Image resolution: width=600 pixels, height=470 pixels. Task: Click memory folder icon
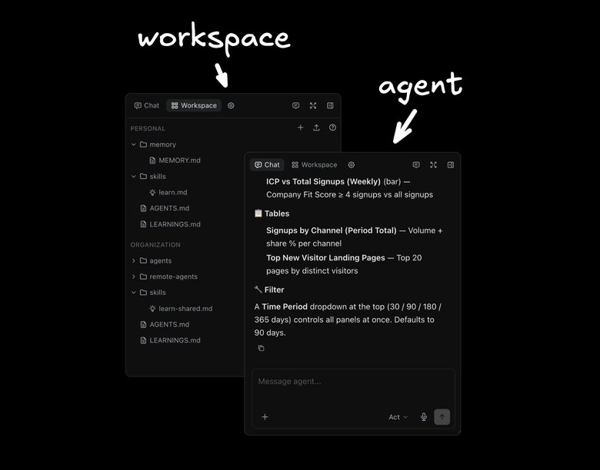click(x=144, y=144)
